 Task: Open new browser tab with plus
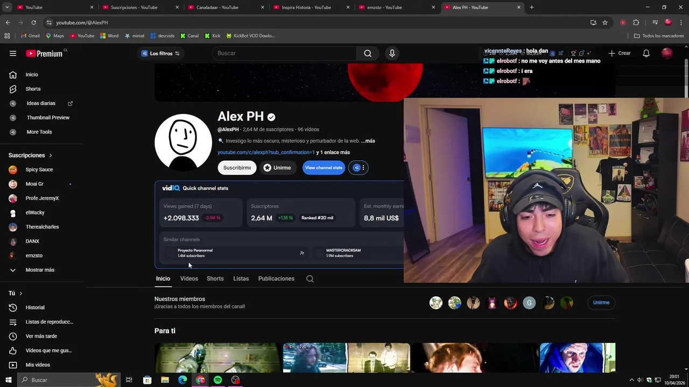[x=532, y=7]
